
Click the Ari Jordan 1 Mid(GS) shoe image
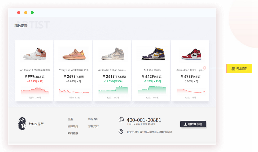tap(35, 54)
